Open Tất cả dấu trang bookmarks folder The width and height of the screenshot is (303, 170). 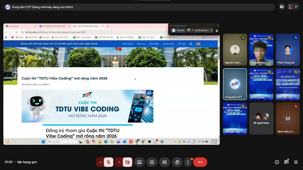(210, 37)
